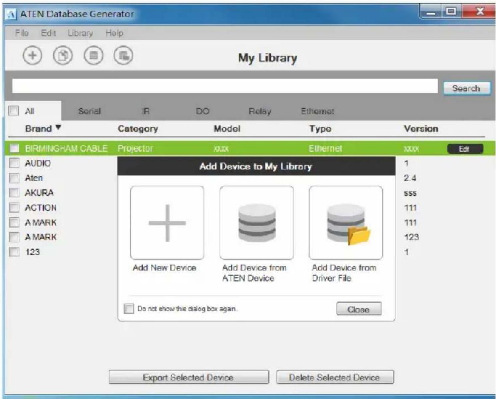Check the 123 brand row checkbox
496x399 pixels.
(x=14, y=252)
